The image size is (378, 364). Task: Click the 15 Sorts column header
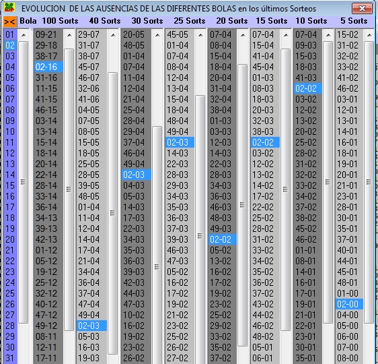[272, 21]
